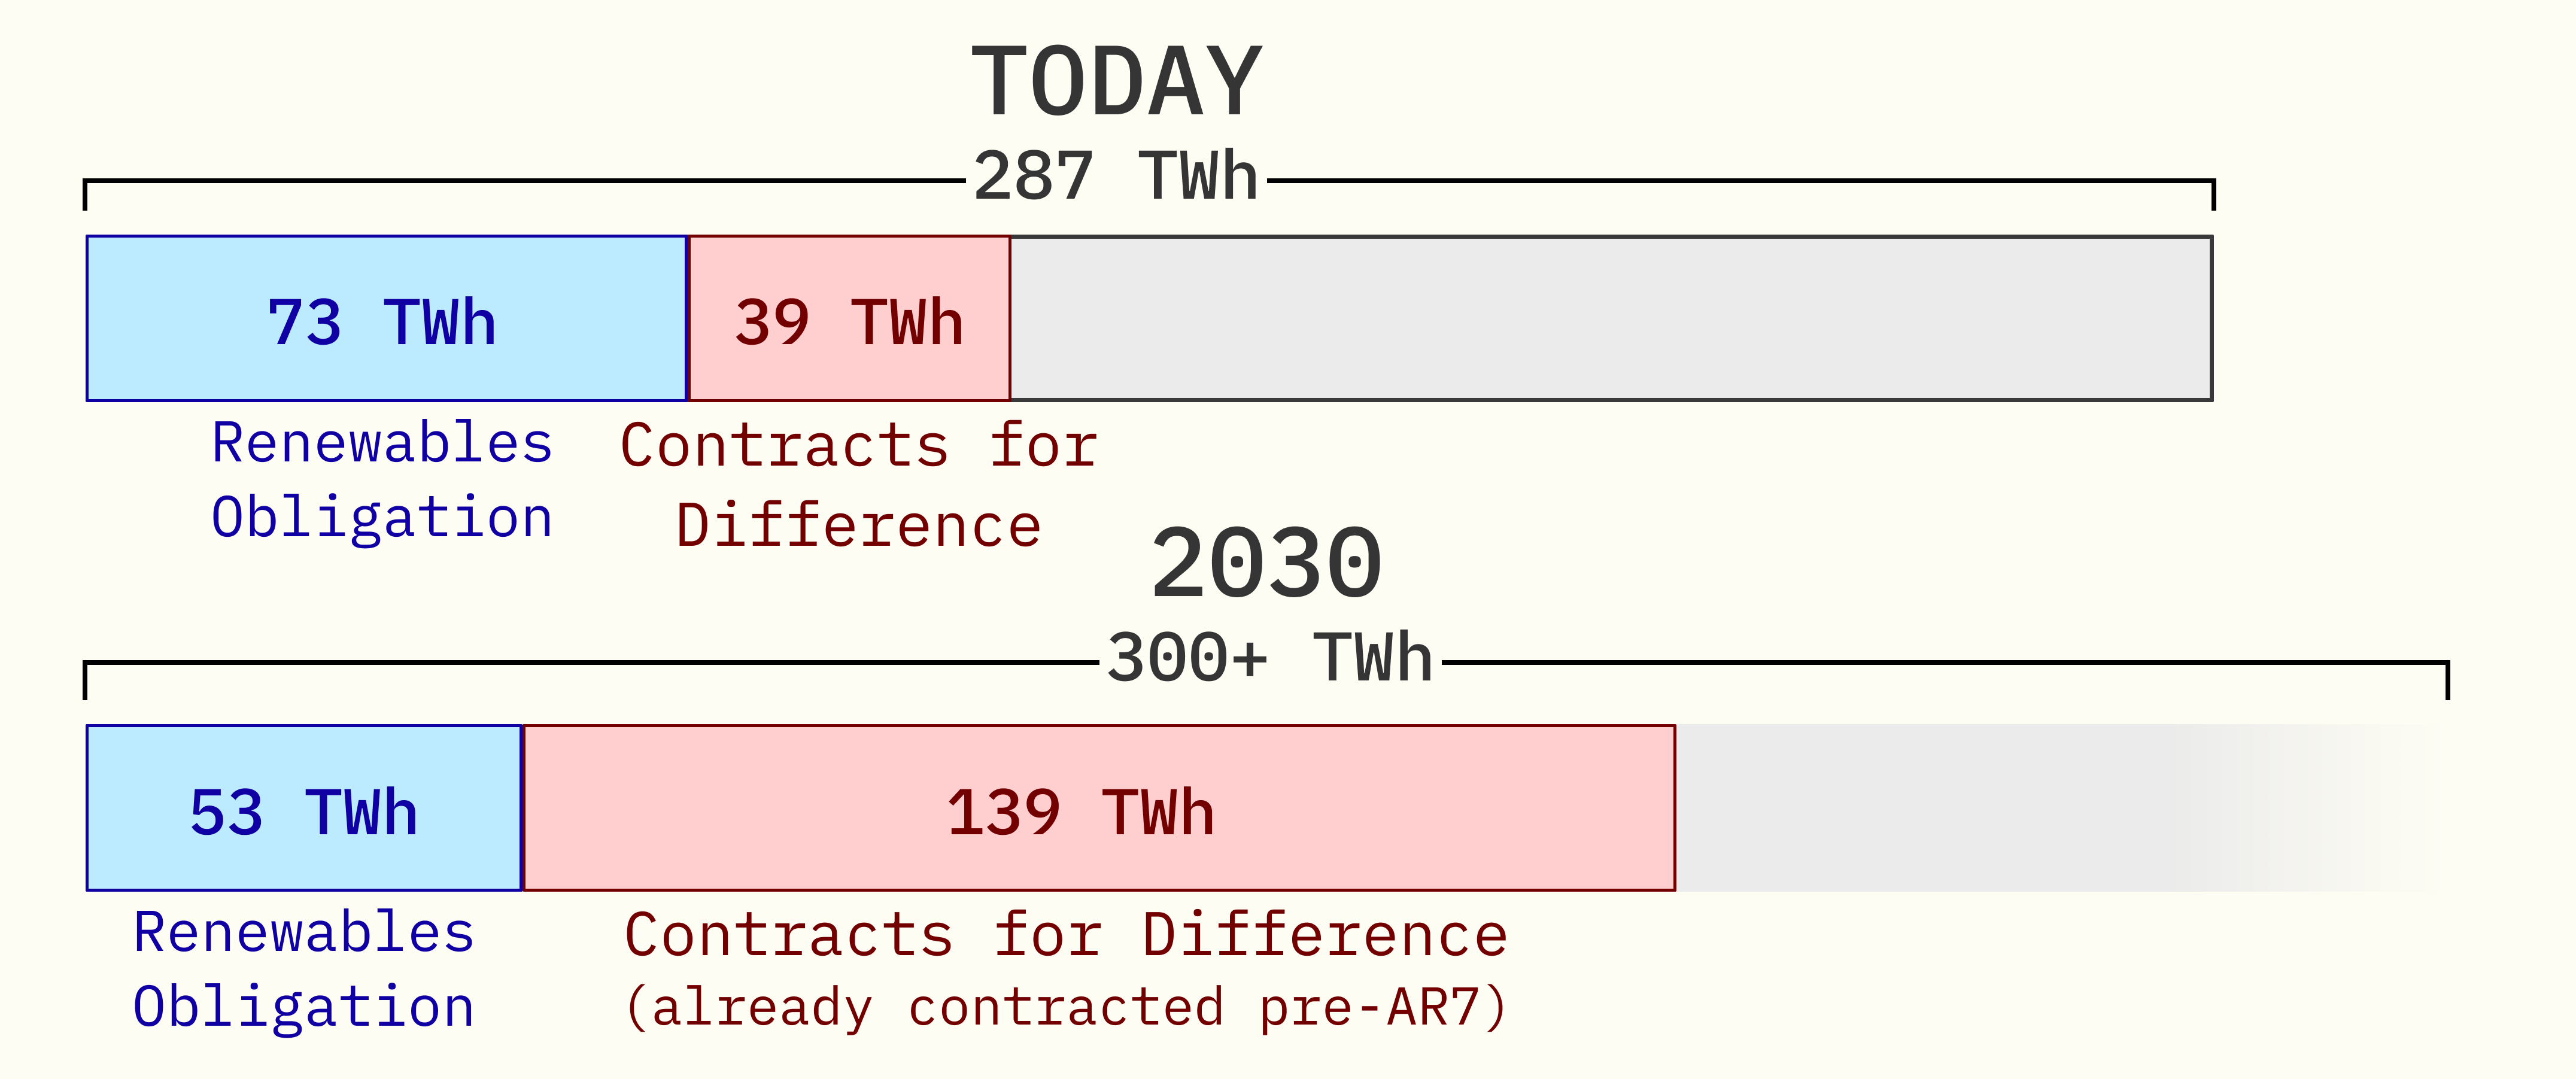Click the "(already contracted pre-AR7)" note

pos(1066,1007)
